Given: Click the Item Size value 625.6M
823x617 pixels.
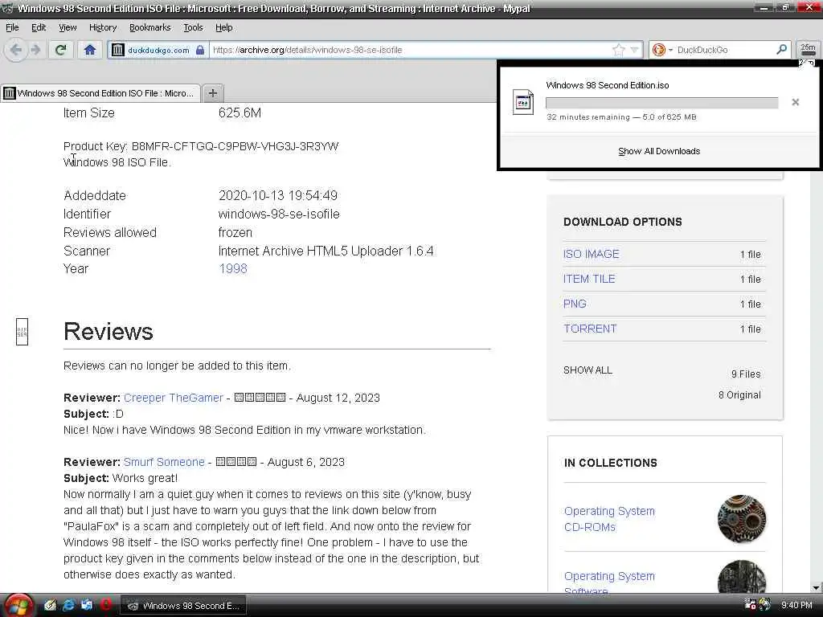Looking at the screenshot, I should coord(240,112).
